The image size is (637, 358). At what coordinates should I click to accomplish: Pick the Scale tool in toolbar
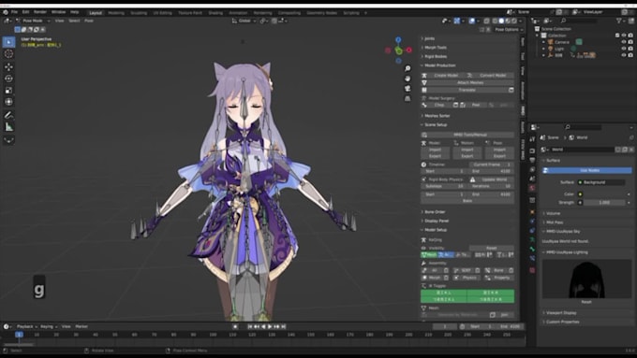[8, 90]
